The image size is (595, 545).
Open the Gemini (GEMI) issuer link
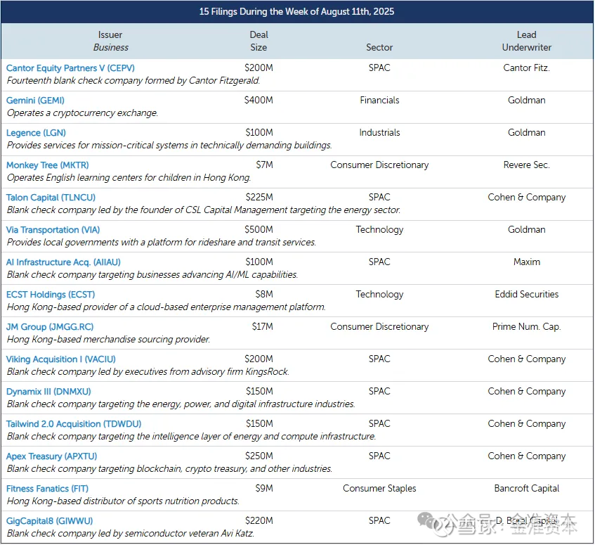click(x=35, y=101)
